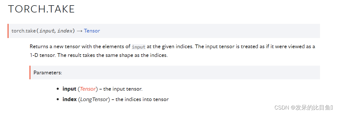Select the italic input argument in signature
Screen dimensions: 337x113
[x=46, y=31]
